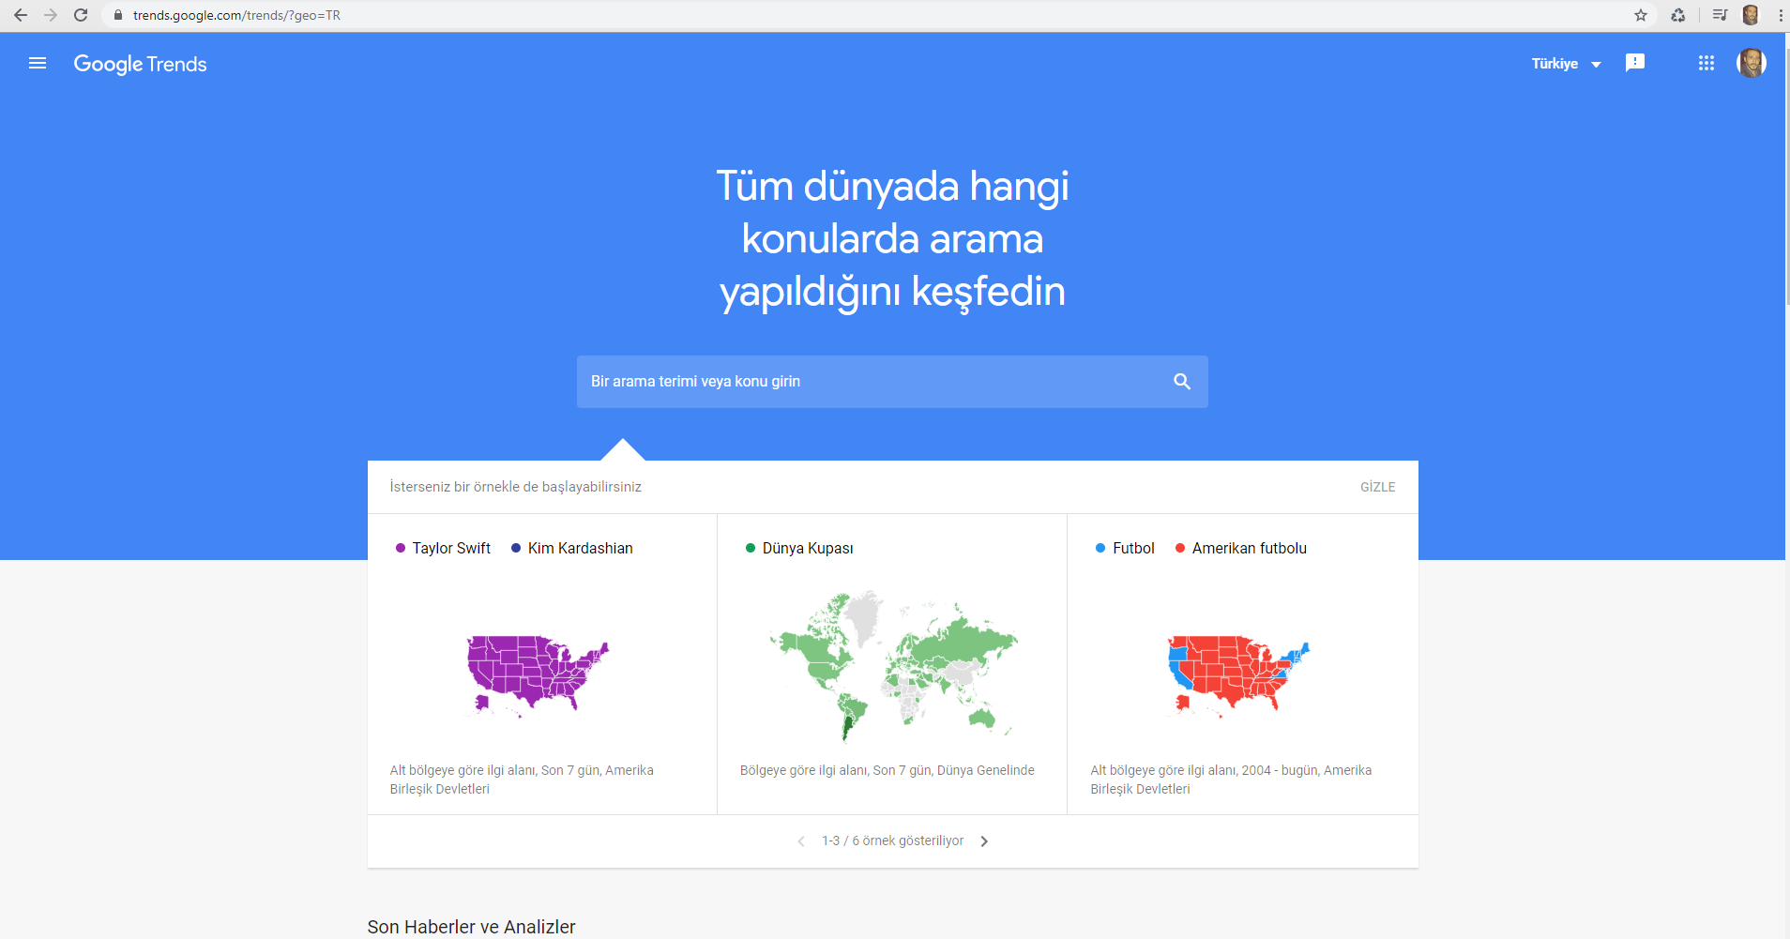Click the Kim Kardashian label

580,548
